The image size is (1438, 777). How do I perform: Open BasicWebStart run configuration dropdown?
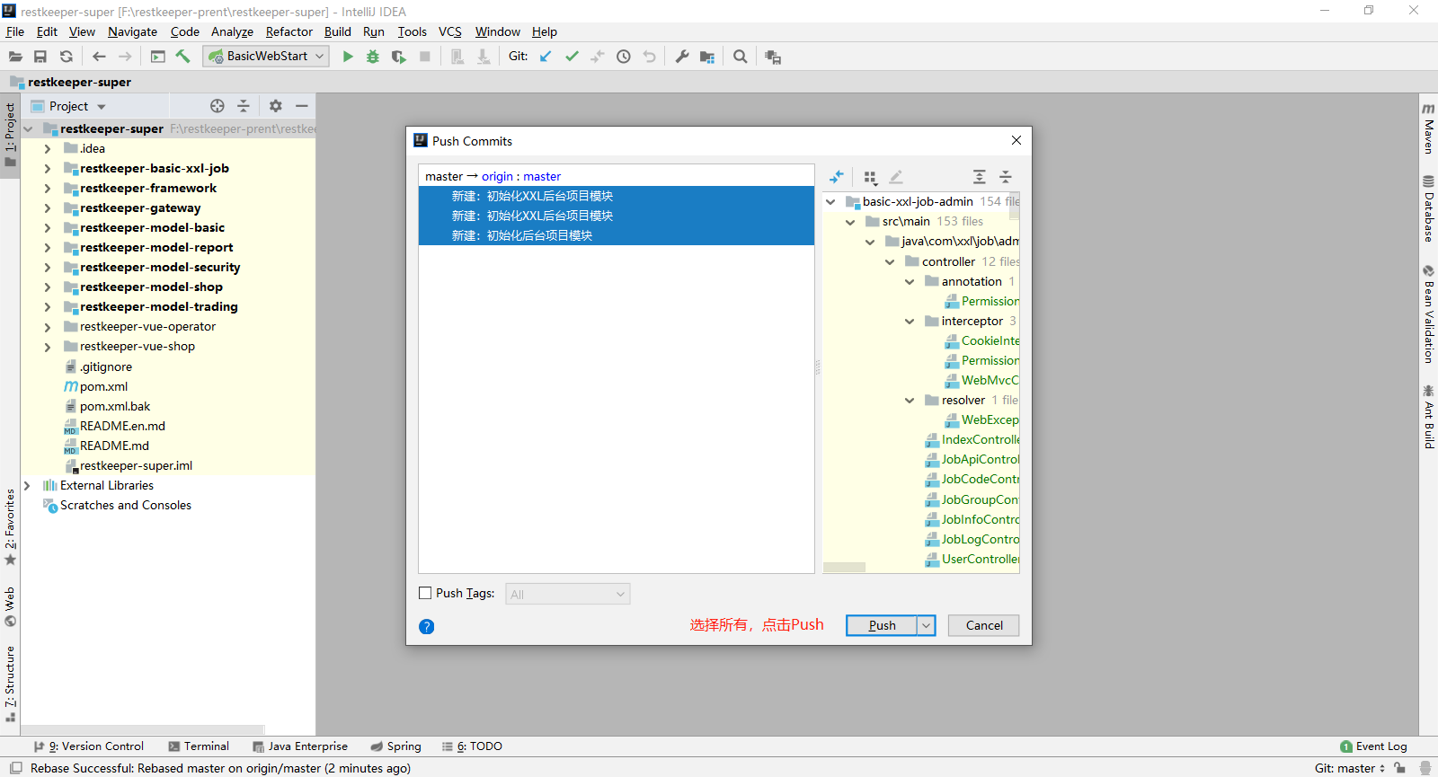(x=267, y=57)
